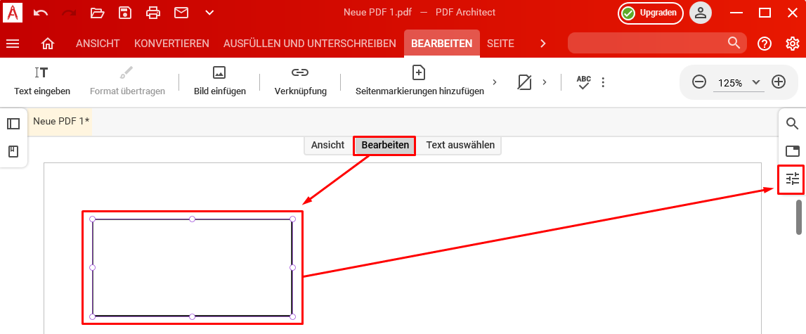Switch to the SEITE ribbon tab
Image resolution: width=806 pixels, height=334 pixels.
click(500, 44)
